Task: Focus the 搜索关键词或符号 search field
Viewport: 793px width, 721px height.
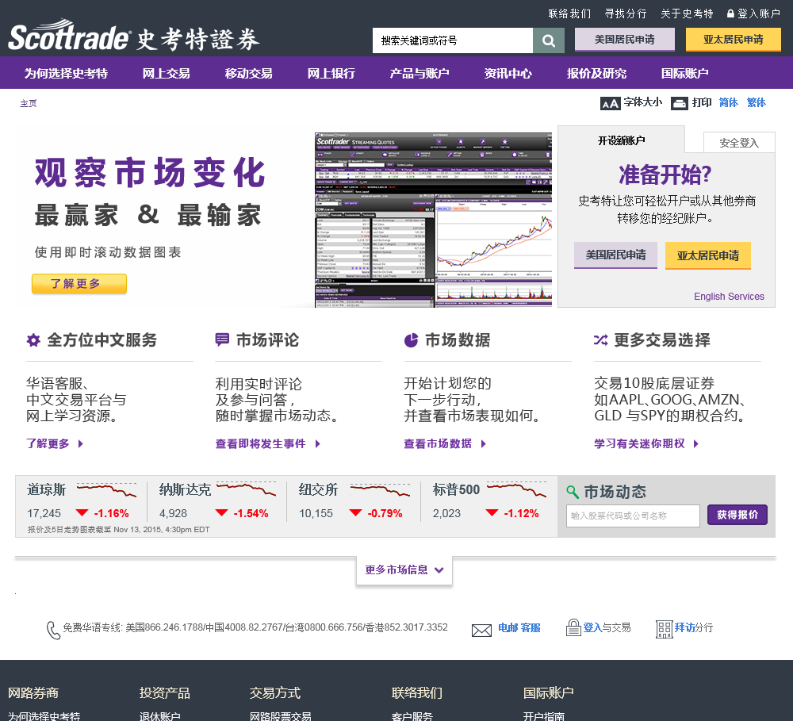Action: [x=453, y=40]
